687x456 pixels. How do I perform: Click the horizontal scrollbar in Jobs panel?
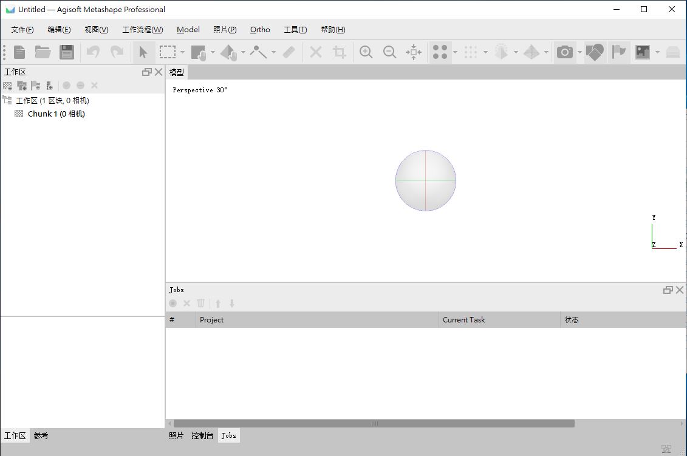374,423
